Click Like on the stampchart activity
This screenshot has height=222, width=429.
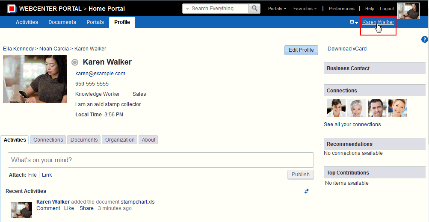pos(69,208)
